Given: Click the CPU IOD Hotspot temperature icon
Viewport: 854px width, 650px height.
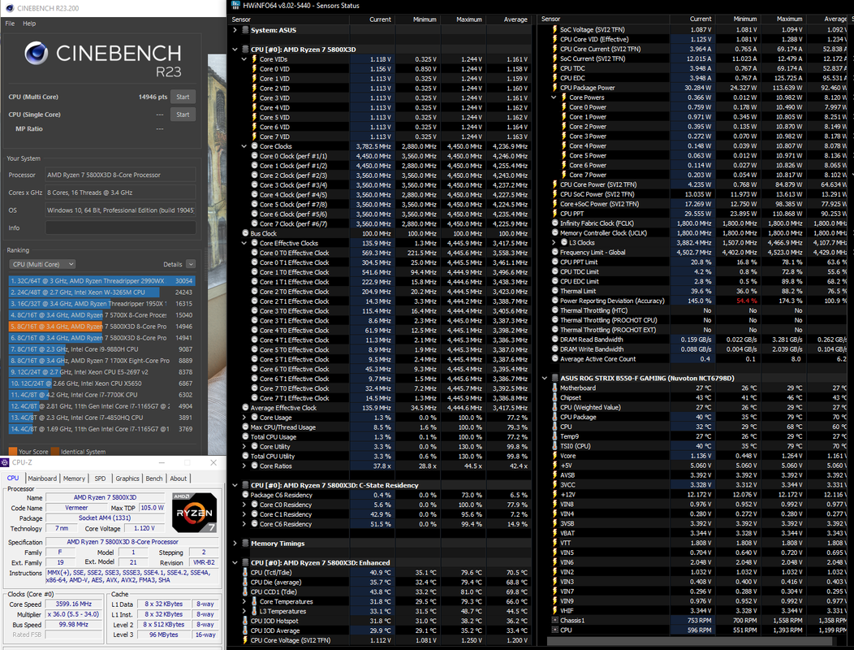Looking at the screenshot, I should (x=246, y=621).
